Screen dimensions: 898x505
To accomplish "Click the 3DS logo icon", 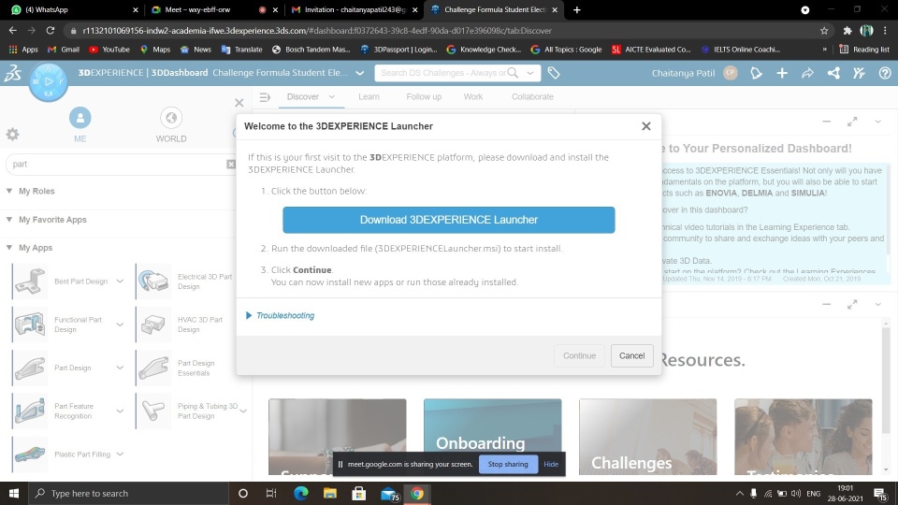I will click(13, 73).
